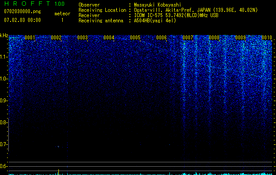Click time marker 0007
Screen dimensions: 276x175
[188, 38]
